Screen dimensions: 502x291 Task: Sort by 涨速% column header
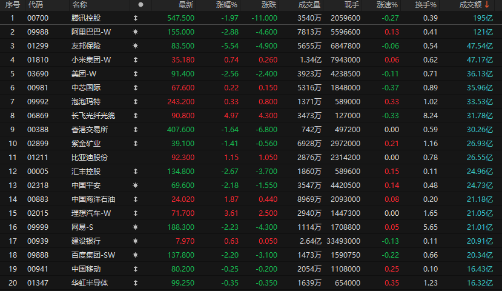coord(387,5)
